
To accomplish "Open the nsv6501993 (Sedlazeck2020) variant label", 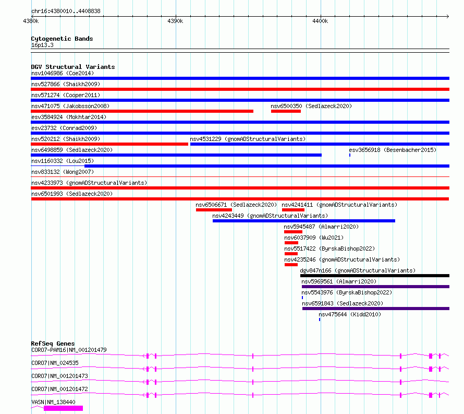I will pos(72,194).
